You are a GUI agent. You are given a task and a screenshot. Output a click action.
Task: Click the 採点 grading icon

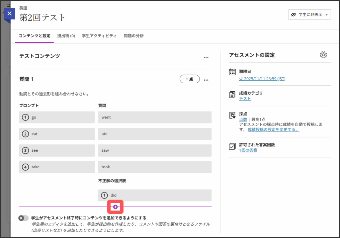click(x=232, y=115)
